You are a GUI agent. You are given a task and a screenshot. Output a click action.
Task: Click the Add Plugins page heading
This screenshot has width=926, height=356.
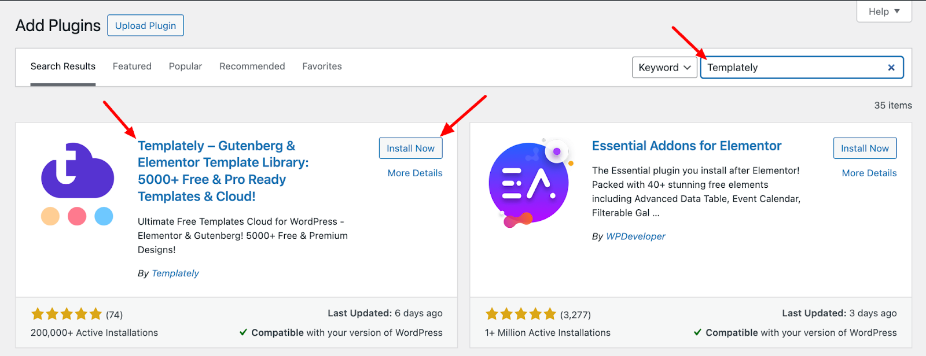[58, 25]
